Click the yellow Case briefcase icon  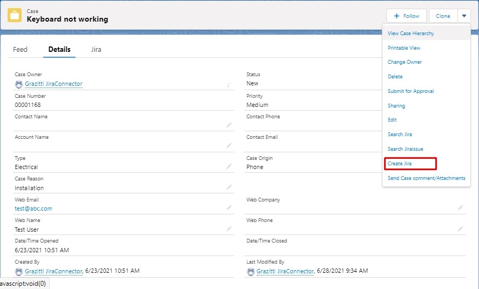(x=15, y=15)
